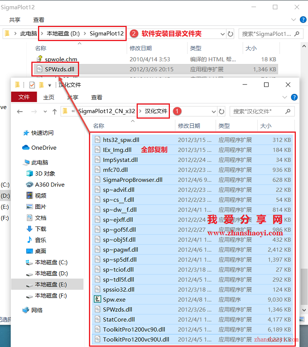Select the Spw.exe application icon

97,299
